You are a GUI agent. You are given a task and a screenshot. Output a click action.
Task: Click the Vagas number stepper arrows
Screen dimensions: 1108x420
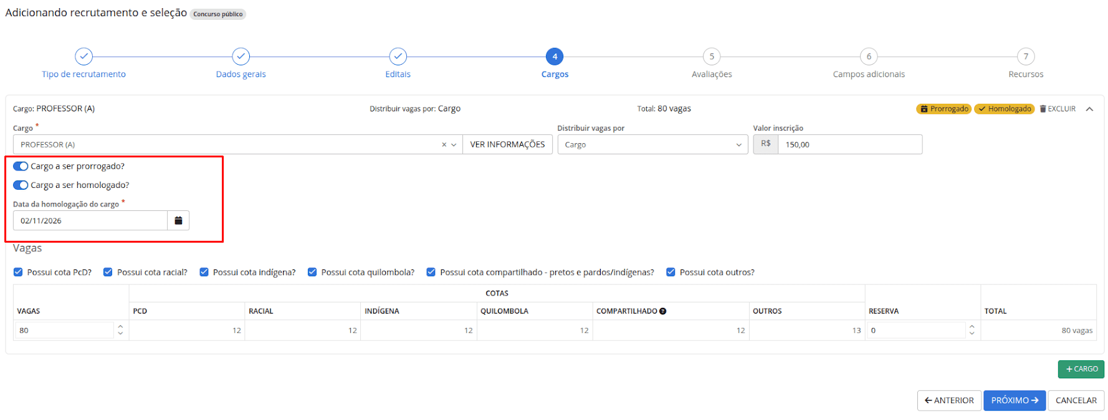coord(120,330)
